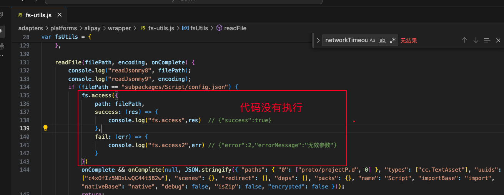Click line number 144 in the gutter
Screen dimensions: 504x195
pos(25,170)
